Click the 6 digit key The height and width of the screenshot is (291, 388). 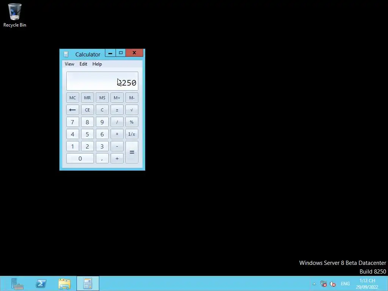coord(102,134)
